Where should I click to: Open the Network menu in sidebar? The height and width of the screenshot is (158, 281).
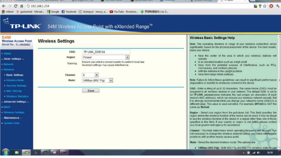(9, 64)
